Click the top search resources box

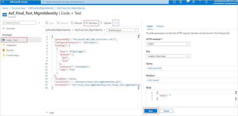(x=105, y=2)
